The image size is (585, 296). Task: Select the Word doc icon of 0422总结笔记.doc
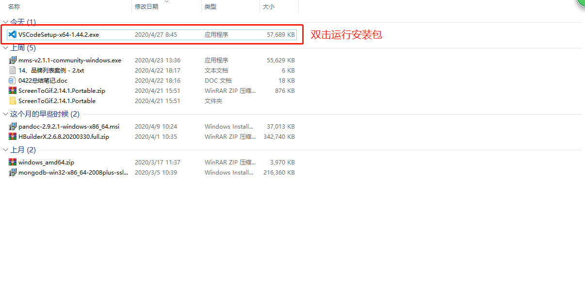click(12, 80)
